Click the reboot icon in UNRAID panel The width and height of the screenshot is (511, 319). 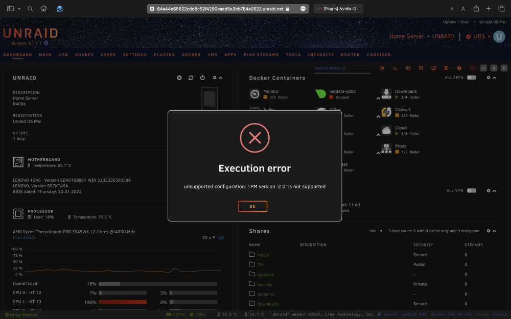[x=191, y=78]
